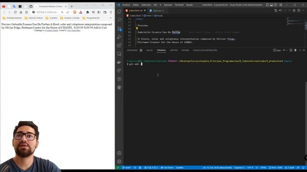This screenshot has height=172, width=307.
Task: Open the Terminal menu in the menu bar
Action: coord(179,5)
